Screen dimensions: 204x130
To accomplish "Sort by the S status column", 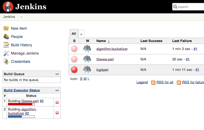I will (74, 41).
